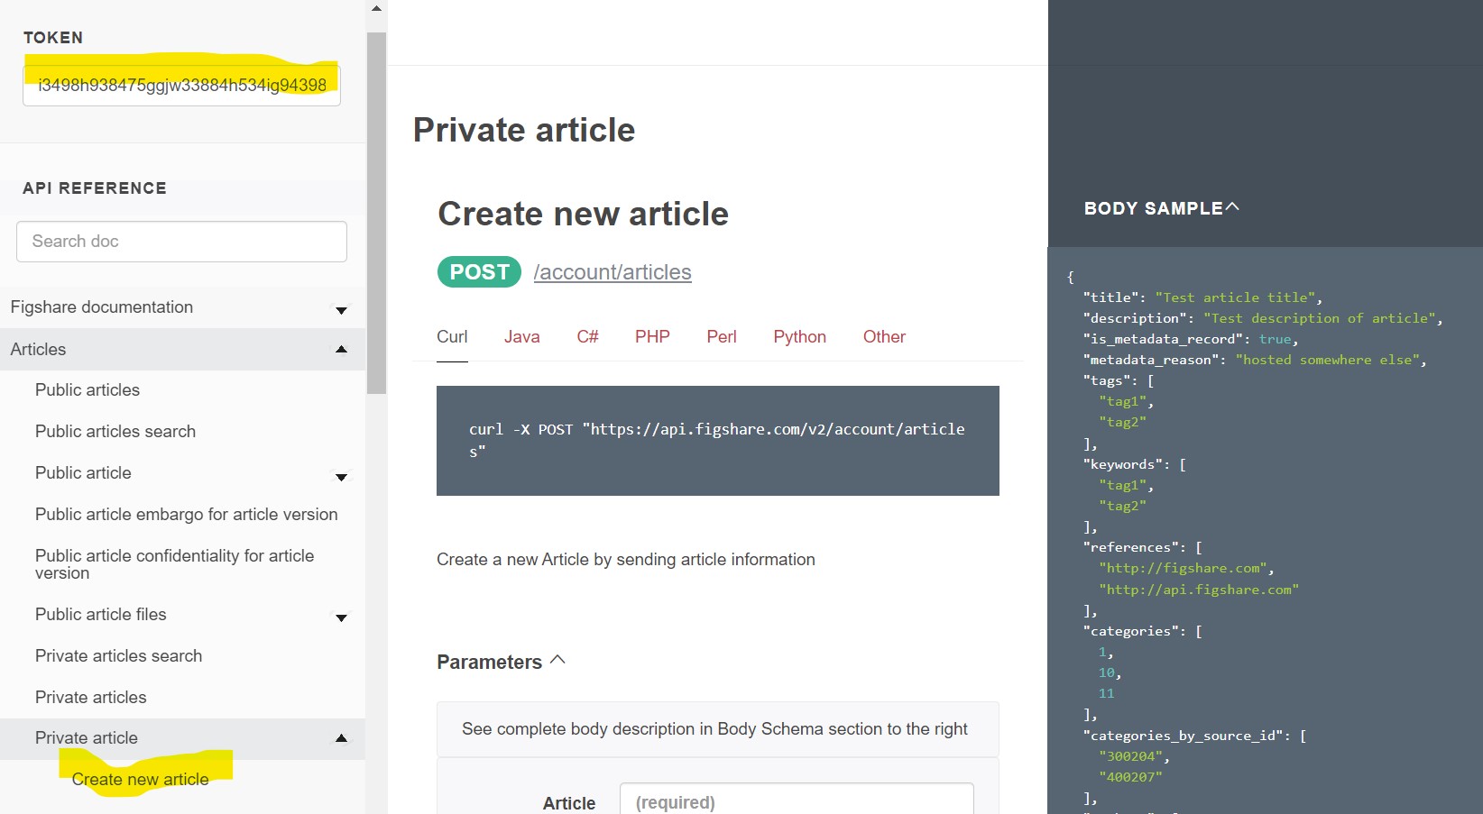The width and height of the screenshot is (1483, 814).
Task: Collapse Private article section arrow
Action: [x=341, y=738]
